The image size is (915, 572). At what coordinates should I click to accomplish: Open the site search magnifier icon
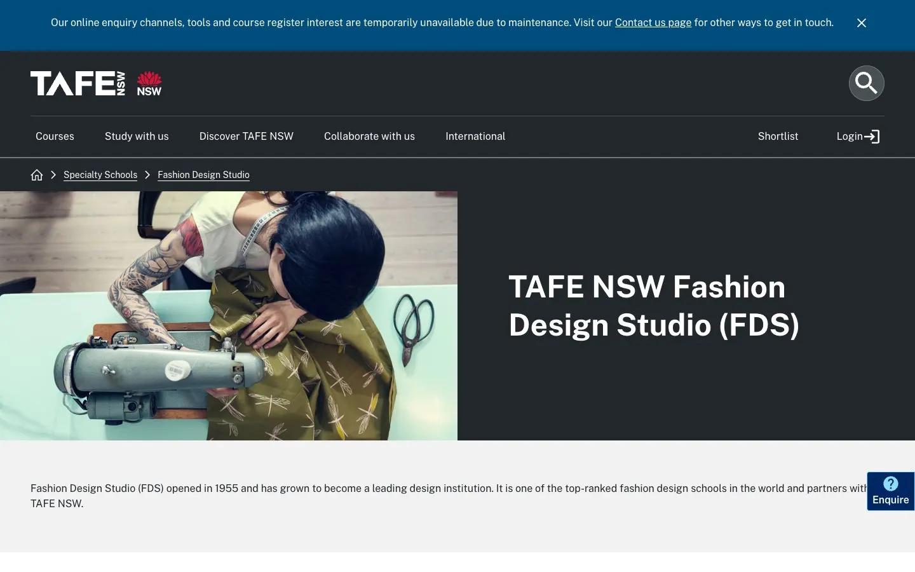click(x=866, y=83)
